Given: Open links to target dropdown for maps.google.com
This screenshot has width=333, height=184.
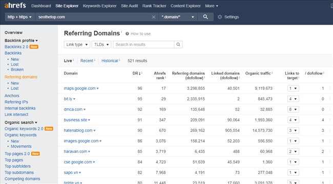Looking at the screenshot, I should 293,88.
